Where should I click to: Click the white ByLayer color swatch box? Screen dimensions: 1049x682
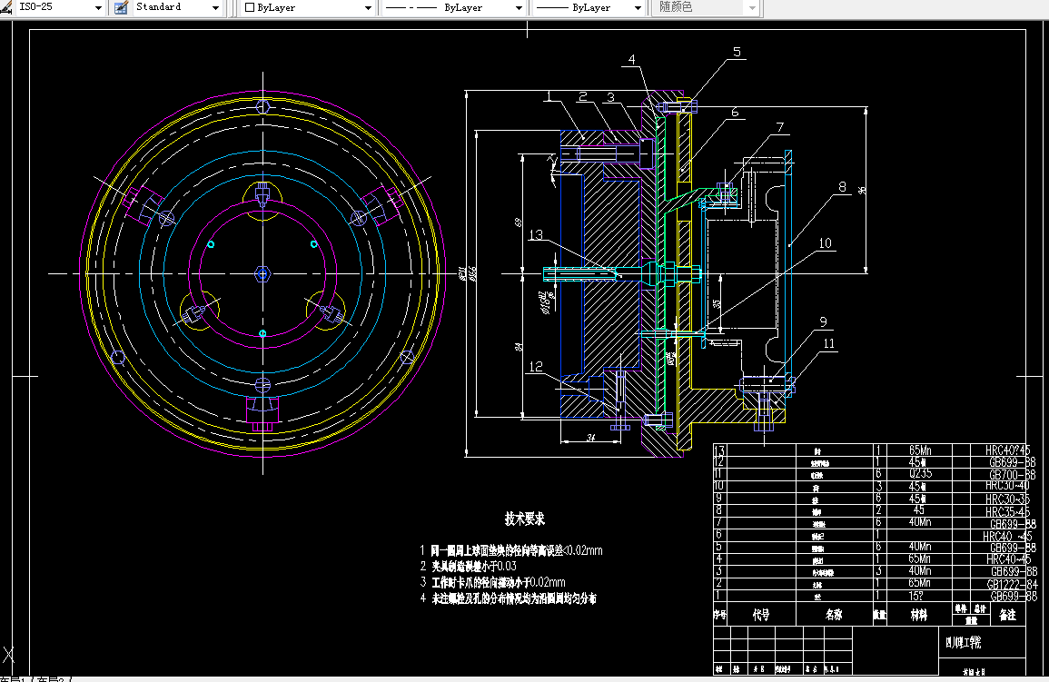coord(250,7)
